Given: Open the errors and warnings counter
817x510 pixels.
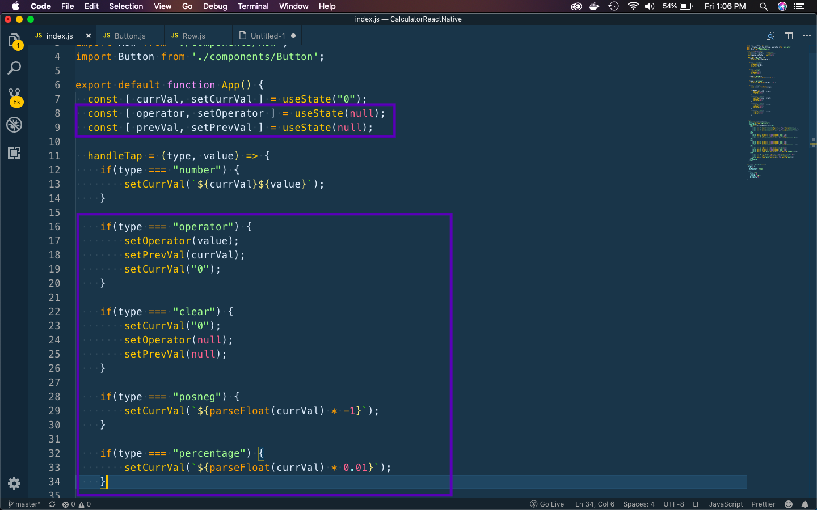Looking at the screenshot, I should click(x=77, y=504).
